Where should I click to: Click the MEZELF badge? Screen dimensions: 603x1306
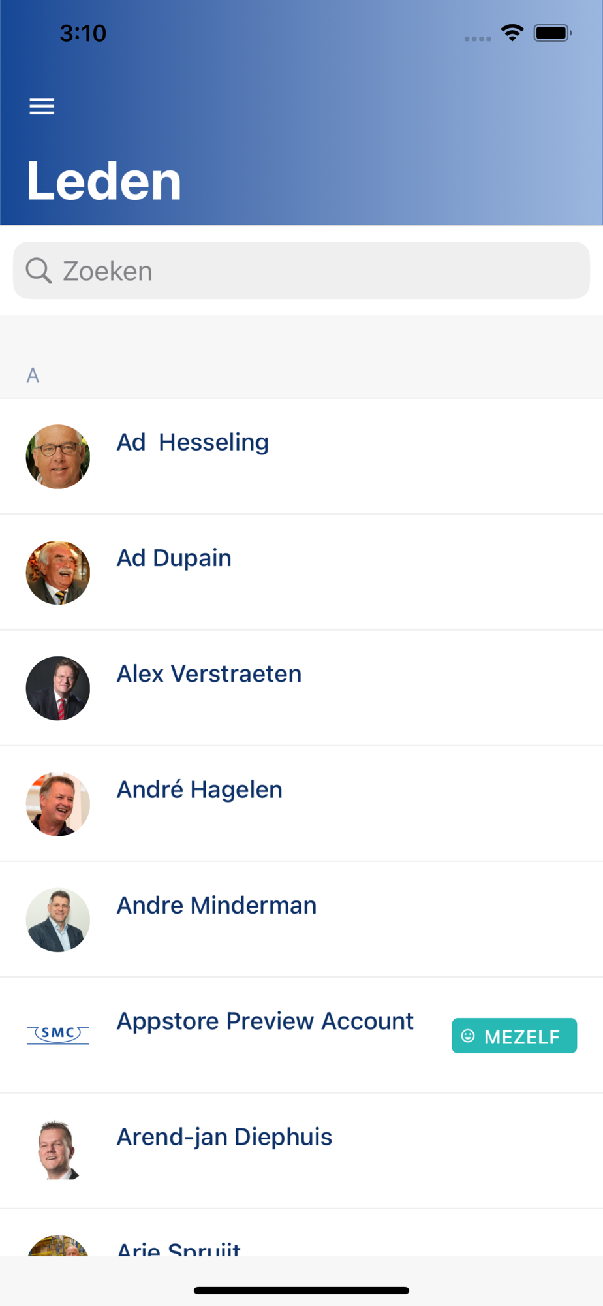click(514, 1036)
